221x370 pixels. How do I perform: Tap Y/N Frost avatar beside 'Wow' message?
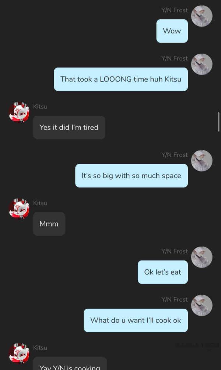tap(202, 16)
